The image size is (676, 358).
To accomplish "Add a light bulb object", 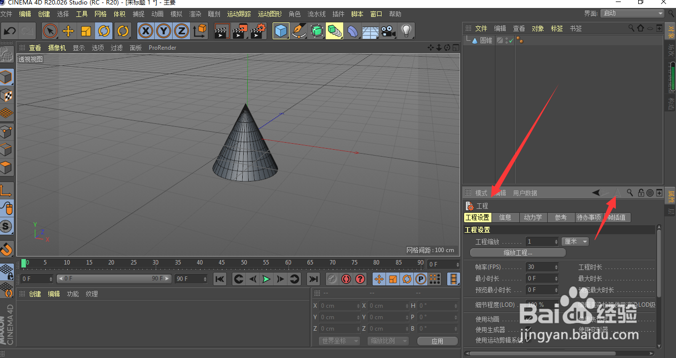I will click(x=406, y=31).
